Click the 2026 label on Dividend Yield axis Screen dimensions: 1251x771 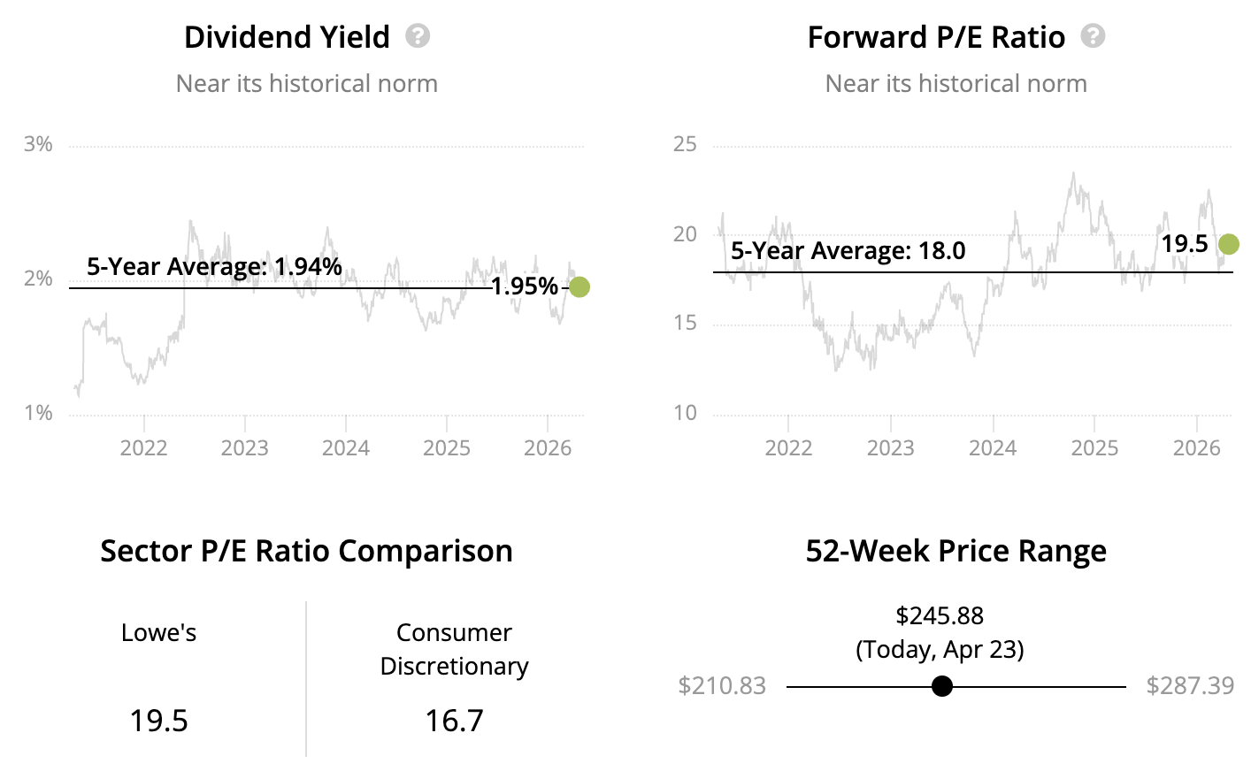tap(548, 447)
